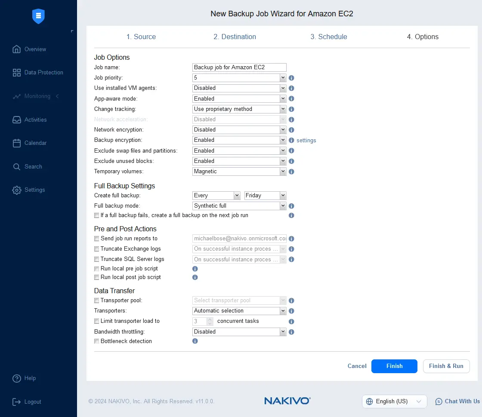Enable Truncate SQL Server logs checkbox
The width and height of the screenshot is (482, 417).
[x=96, y=259]
